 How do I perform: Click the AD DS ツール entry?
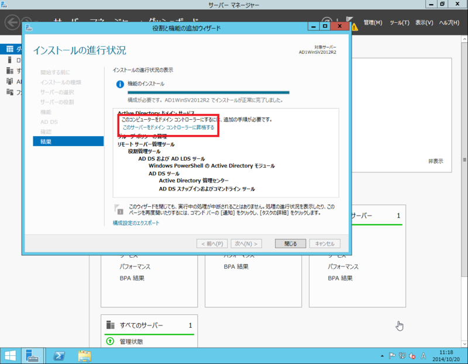[x=164, y=174]
